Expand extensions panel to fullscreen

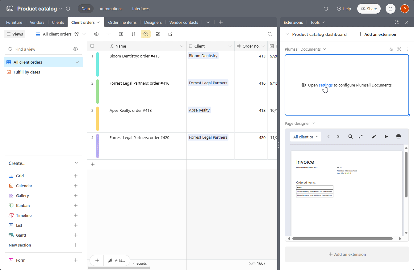397,22
